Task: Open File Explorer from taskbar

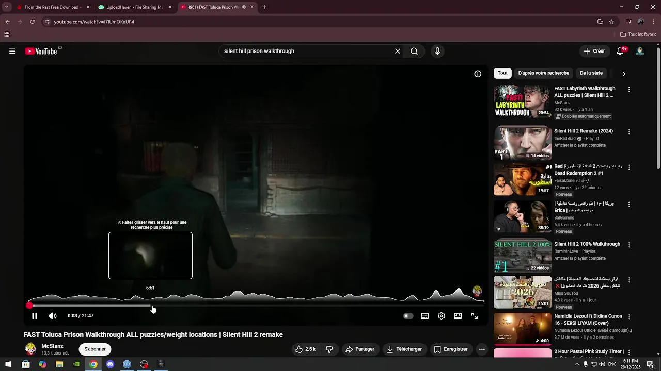Action: coord(59,364)
